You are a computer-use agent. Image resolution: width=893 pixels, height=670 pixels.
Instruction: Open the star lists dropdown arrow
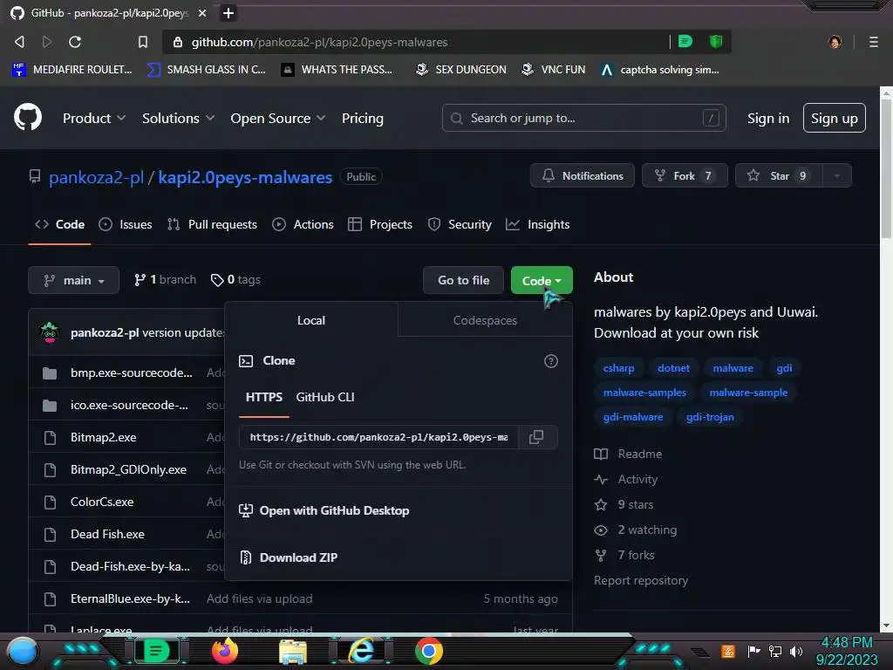[837, 175]
